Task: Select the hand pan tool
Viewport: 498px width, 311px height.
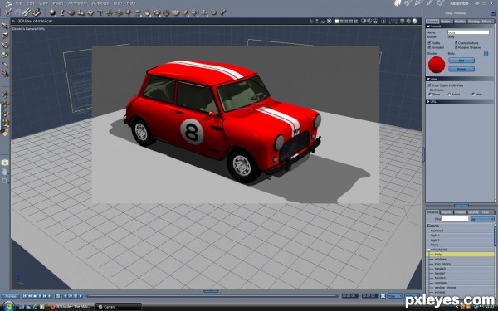Action: [5, 172]
